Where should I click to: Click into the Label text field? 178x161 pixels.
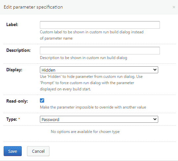[100, 25]
